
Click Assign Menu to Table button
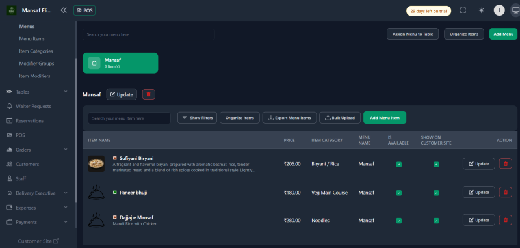[x=413, y=34]
